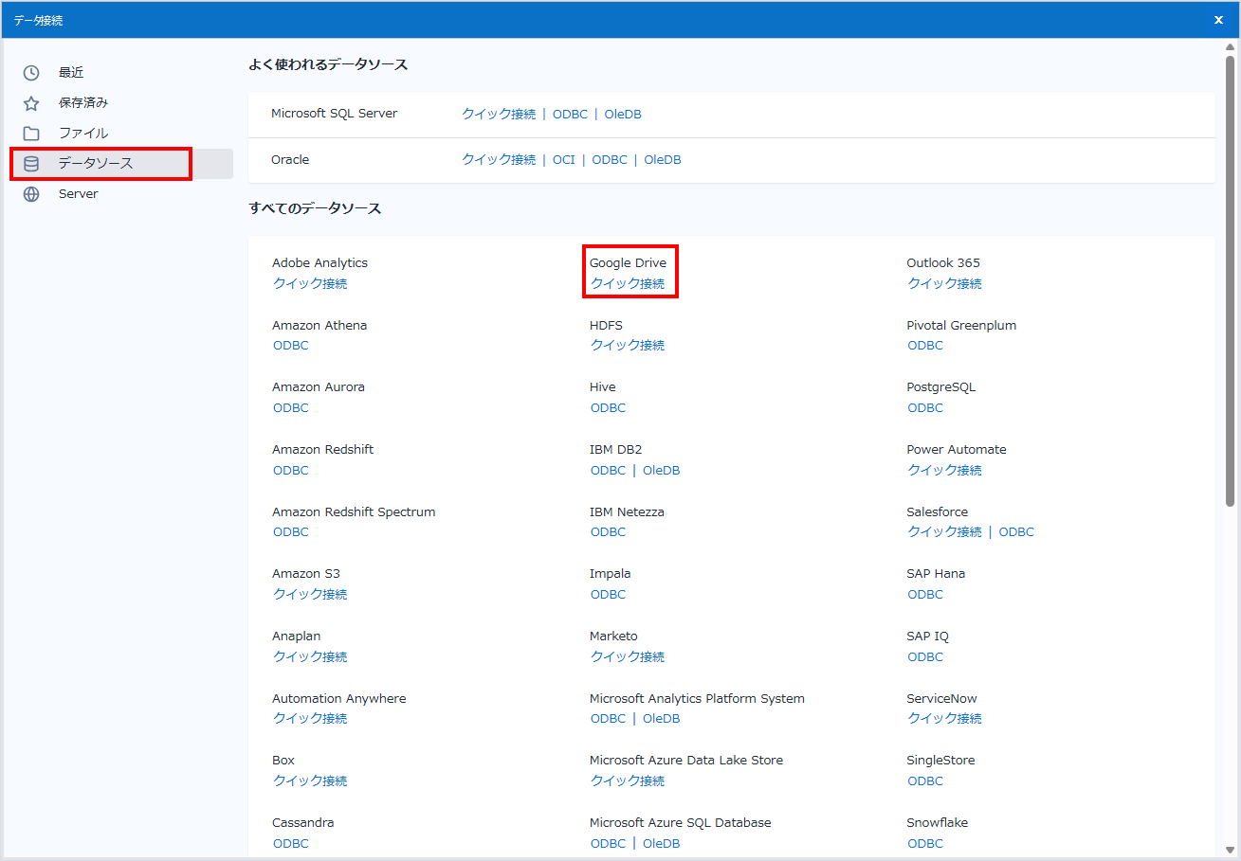The height and width of the screenshot is (861, 1241).
Task: Click ODBC under Snowflake
Action: tap(925, 844)
